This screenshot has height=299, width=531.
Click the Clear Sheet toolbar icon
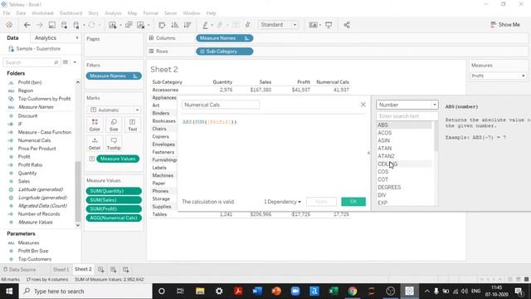tap(140, 25)
